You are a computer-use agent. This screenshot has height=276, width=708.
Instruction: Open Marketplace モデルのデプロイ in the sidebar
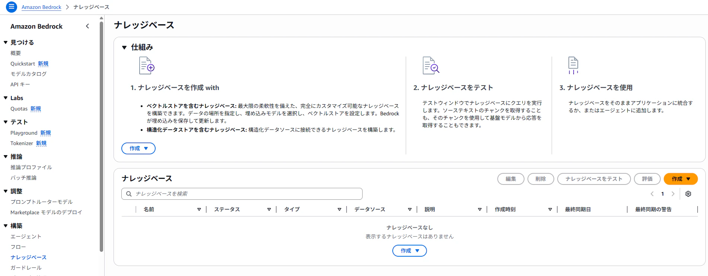pyautogui.click(x=46, y=212)
